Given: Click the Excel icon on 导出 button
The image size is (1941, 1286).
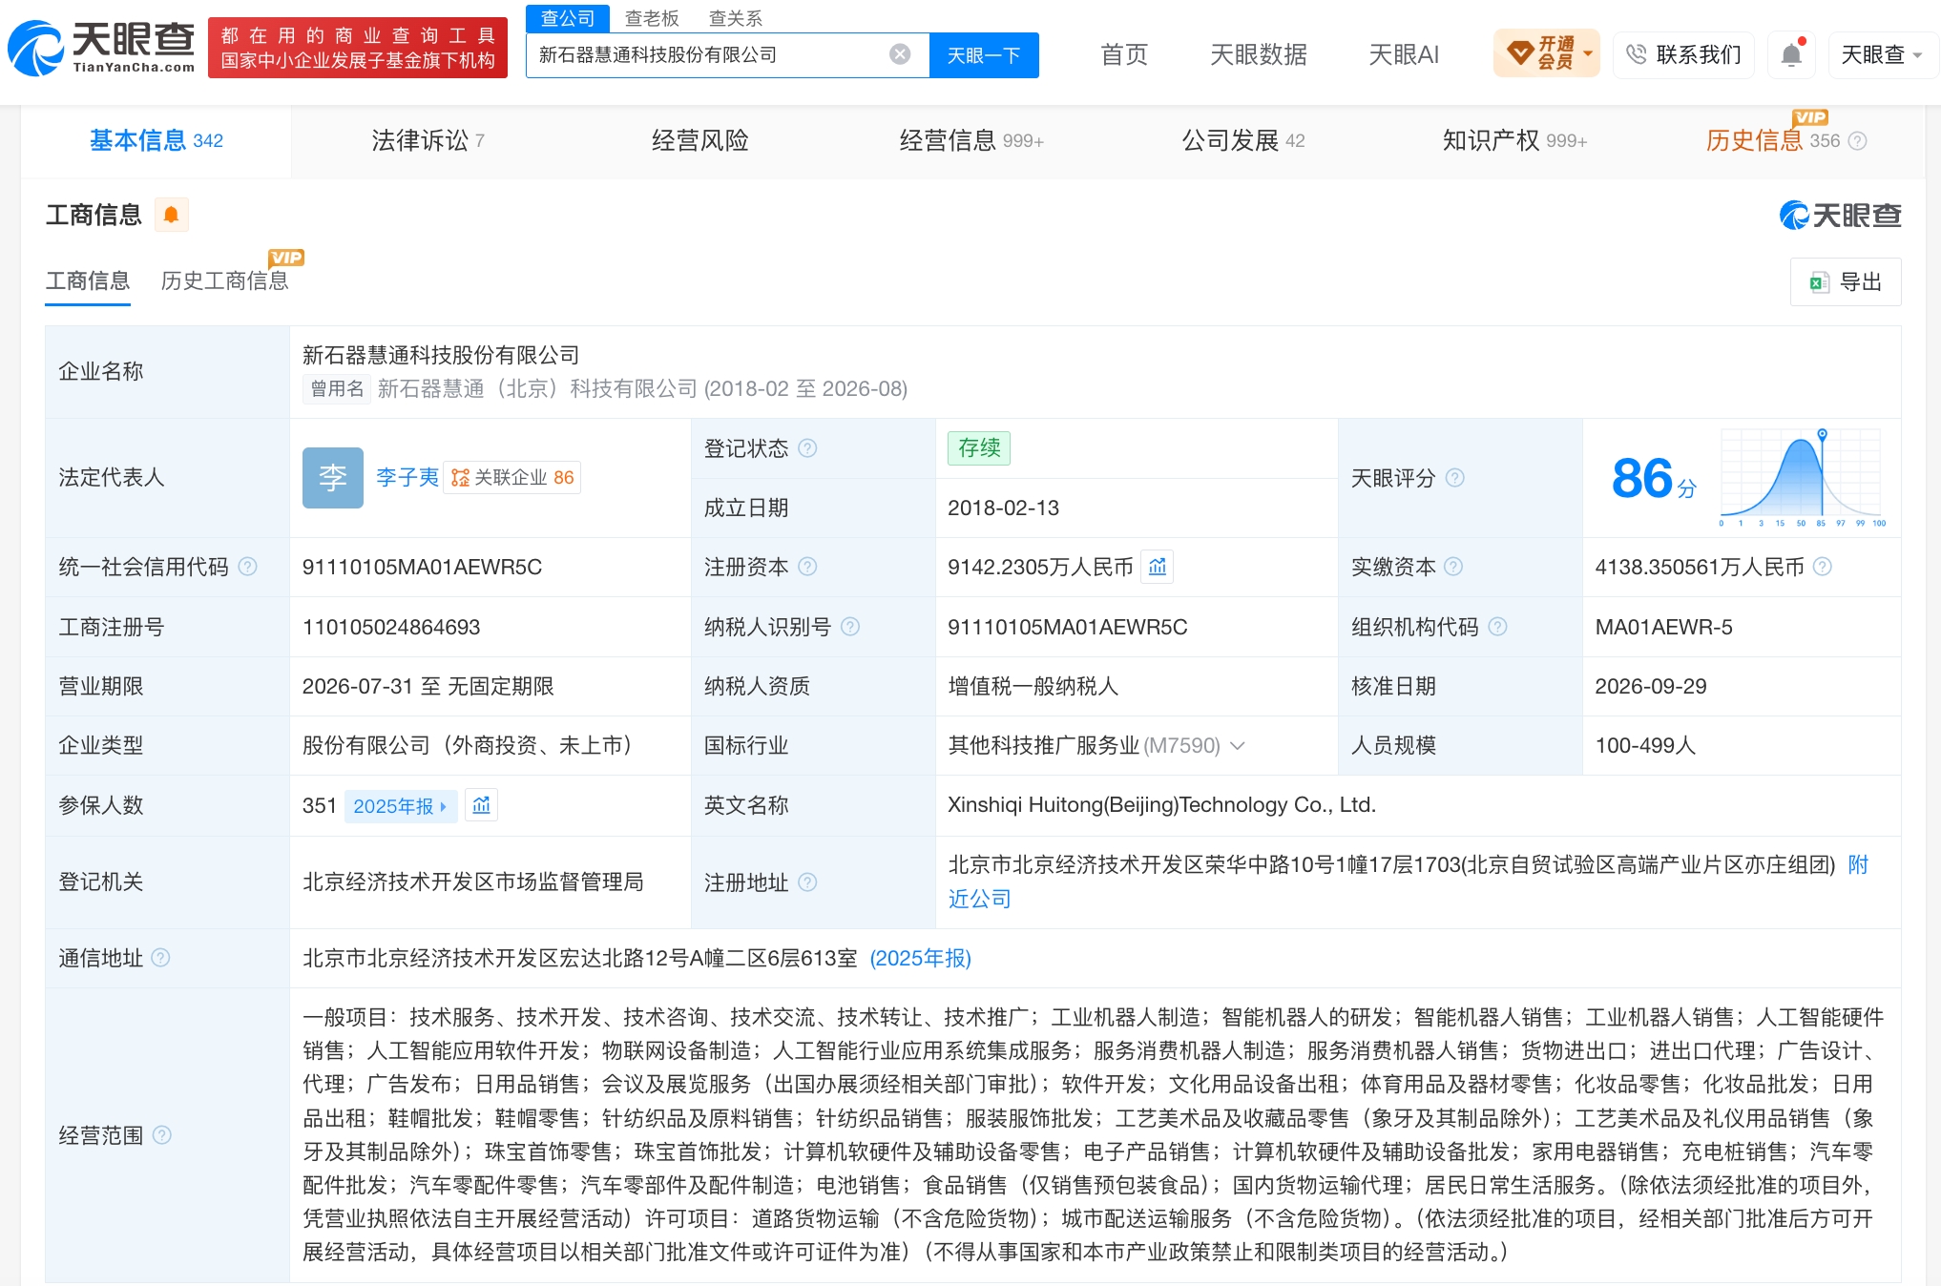Looking at the screenshot, I should [1819, 281].
